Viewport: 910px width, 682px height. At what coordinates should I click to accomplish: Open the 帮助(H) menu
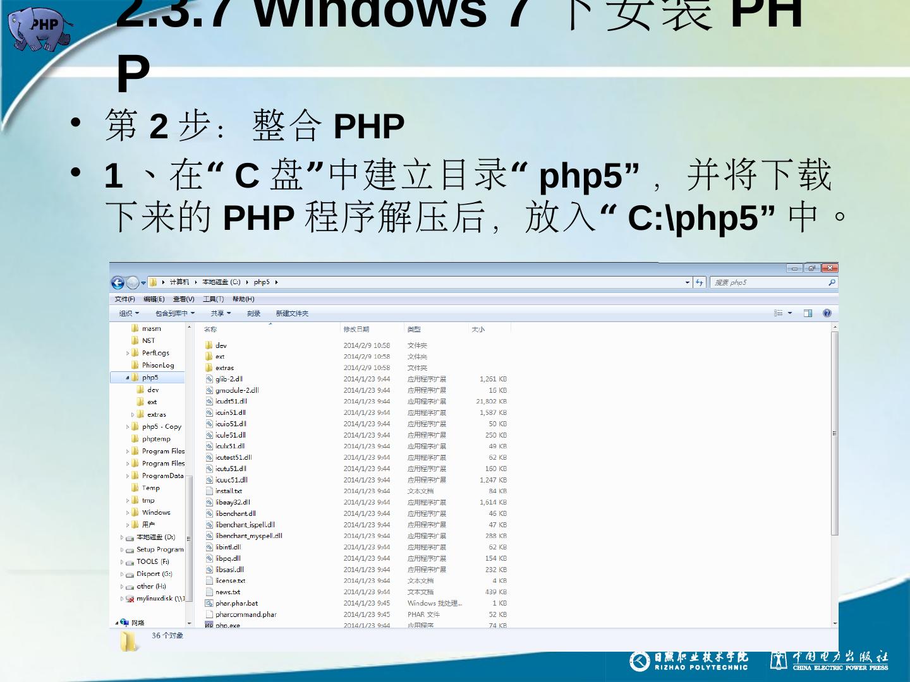pyautogui.click(x=243, y=299)
